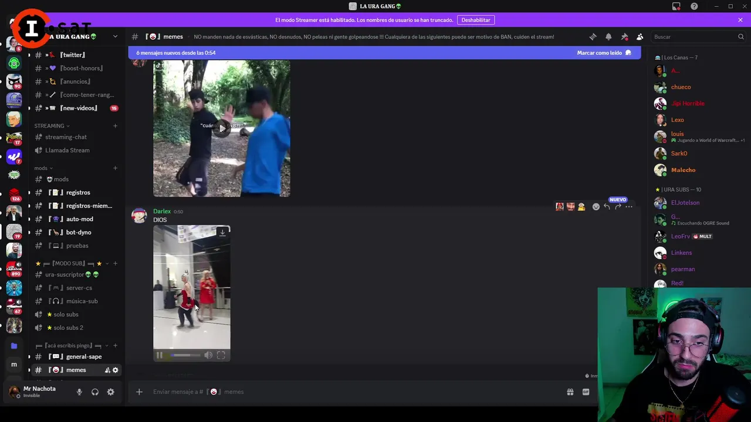Open Mr Nachota user profile panel
Image resolution: width=751 pixels, height=422 pixels.
[39, 392]
